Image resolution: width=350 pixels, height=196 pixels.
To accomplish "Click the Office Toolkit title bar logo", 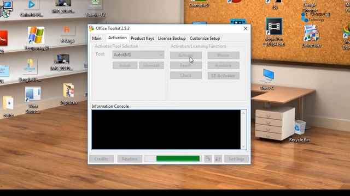I will click(91, 28).
